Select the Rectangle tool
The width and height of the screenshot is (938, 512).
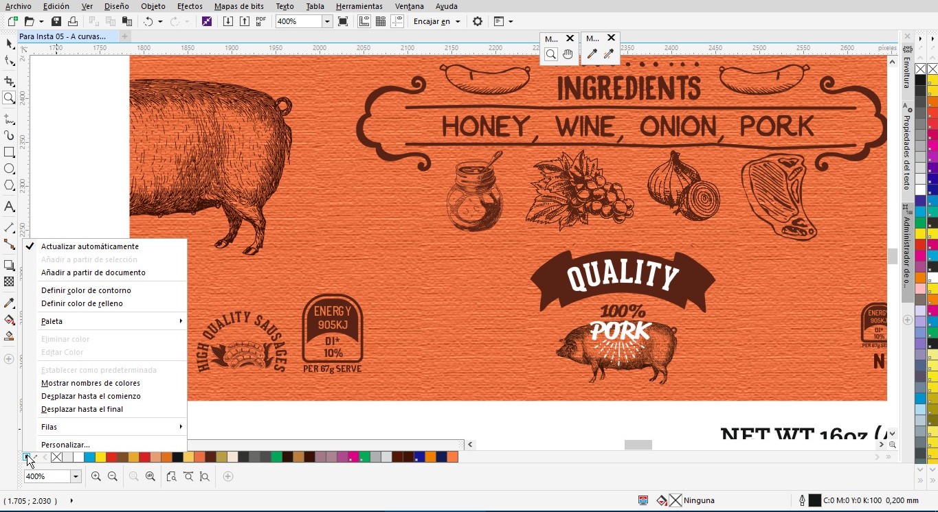pyautogui.click(x=9, y=152)
